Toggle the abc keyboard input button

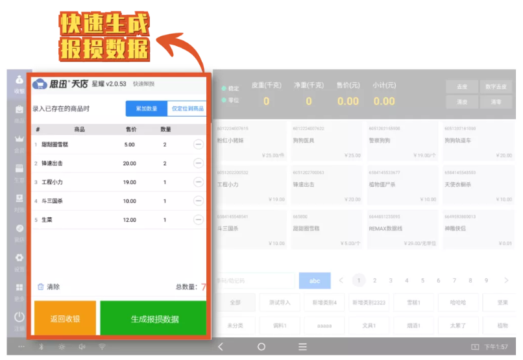[315, 281]
